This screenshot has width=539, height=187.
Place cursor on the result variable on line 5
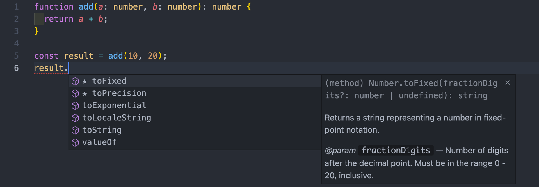pyautogui.click(x=79, y=56)
